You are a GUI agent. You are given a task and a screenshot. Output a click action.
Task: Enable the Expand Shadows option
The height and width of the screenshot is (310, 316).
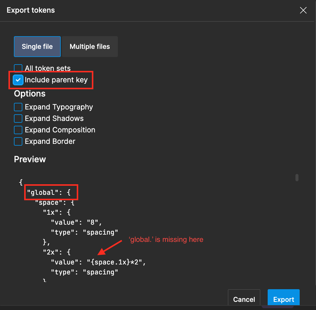point(18,118)
